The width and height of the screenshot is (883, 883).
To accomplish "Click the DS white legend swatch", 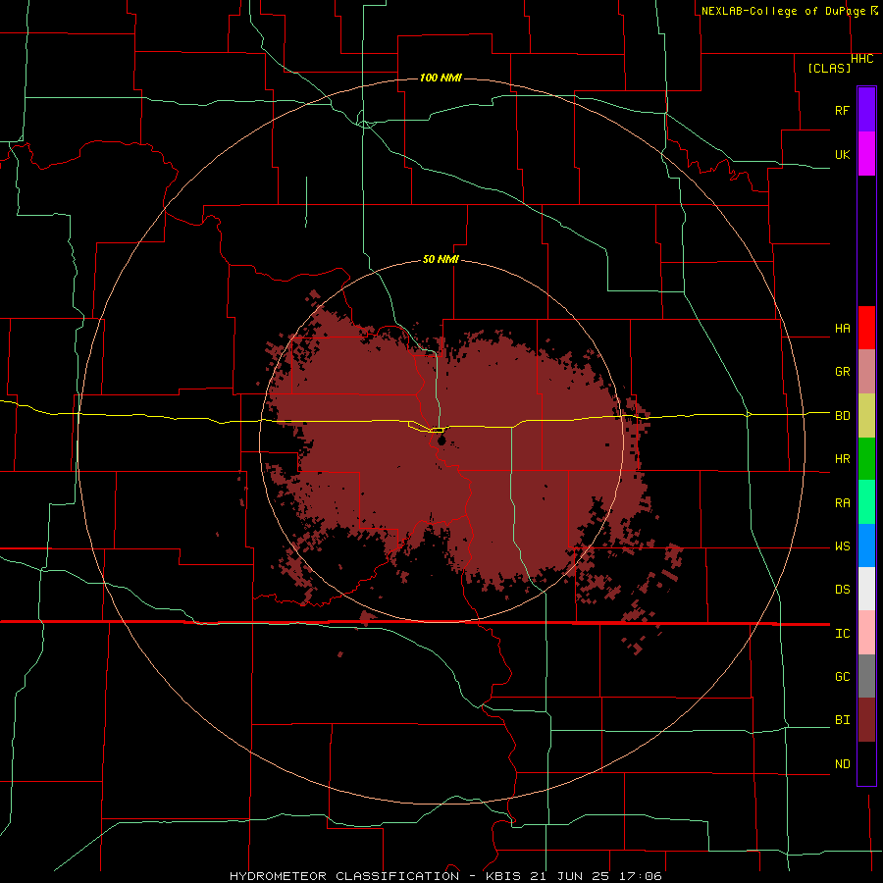I will coord(866,589).
